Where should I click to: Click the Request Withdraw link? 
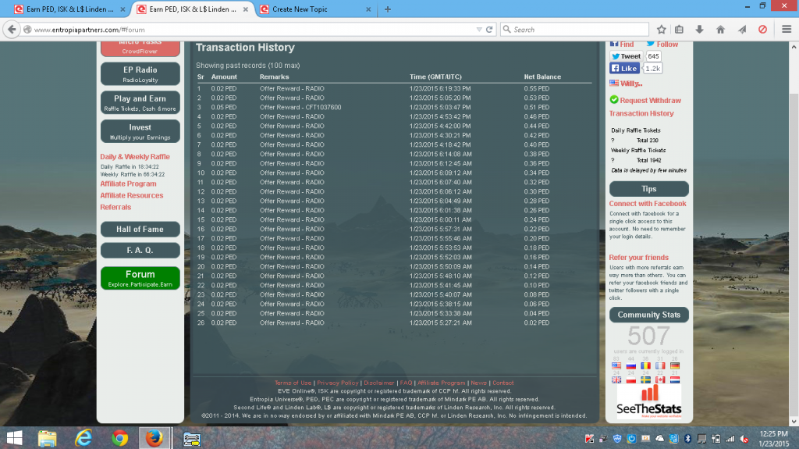(650, 101)
